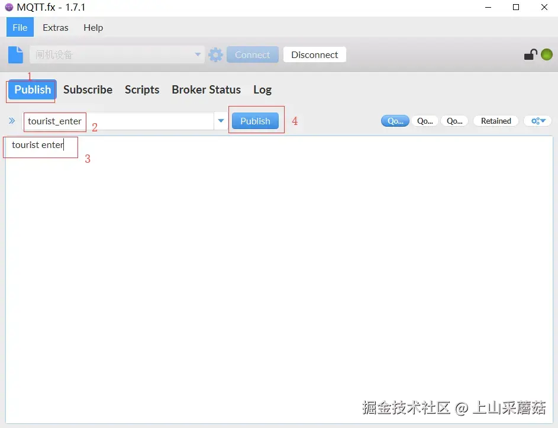
Task: Click the Disconnect button
Action: pyautogui.click(x=315, y=55)
